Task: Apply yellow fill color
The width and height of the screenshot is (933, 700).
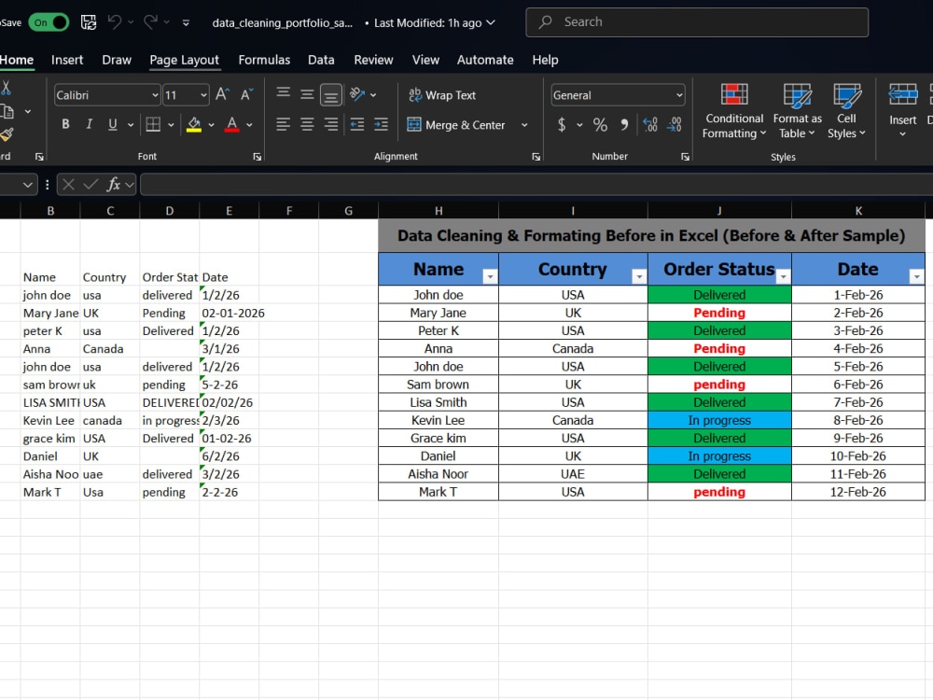Action: coord(194,124)
